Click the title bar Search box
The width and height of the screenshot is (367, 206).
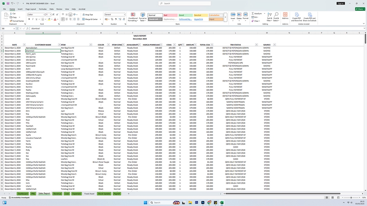pos(184,3)
